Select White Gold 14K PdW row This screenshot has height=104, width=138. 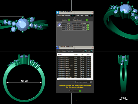pyautogui.click(x=74, y=77)
